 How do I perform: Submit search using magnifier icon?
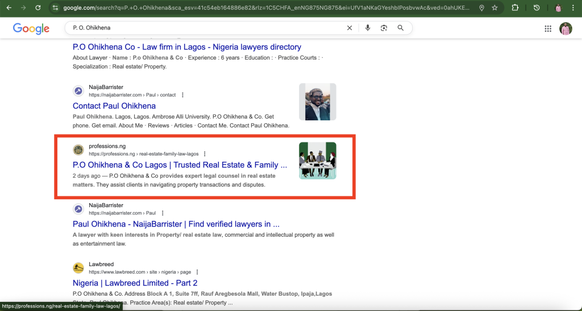click(x=401, y=28)
